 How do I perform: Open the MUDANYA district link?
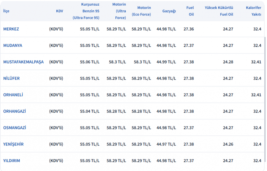[12, 45]
